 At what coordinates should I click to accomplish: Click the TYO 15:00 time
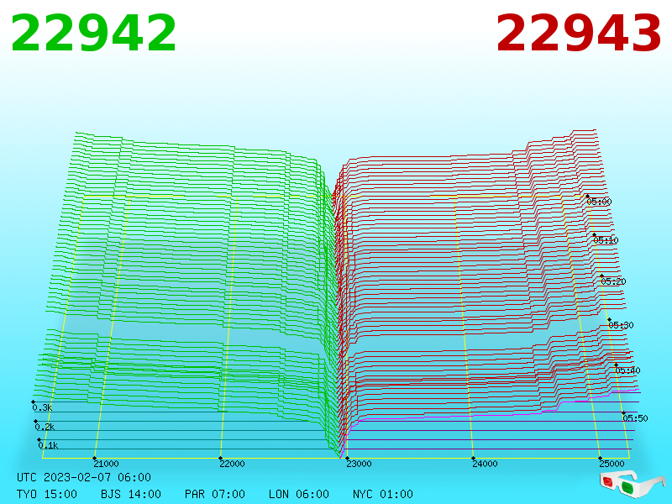click(47, 494)
